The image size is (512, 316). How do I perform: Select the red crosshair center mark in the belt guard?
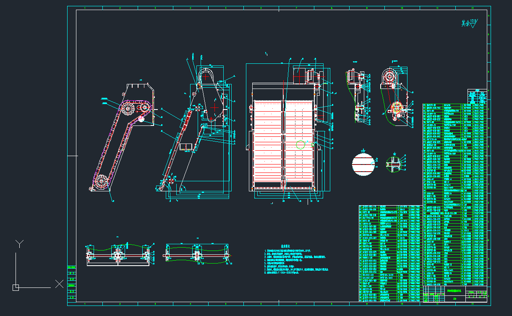[214, 108]
